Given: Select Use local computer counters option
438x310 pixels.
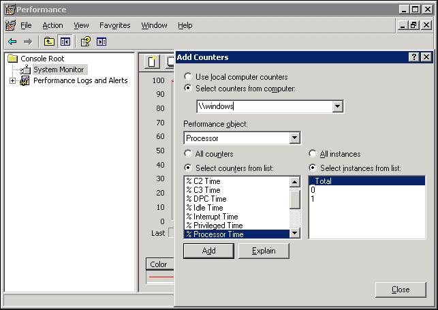Looking at the screenshot, I should [x=189, y=77].
